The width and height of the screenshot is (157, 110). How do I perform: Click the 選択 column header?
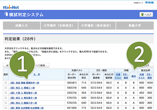pyautogui.click(x=5, y=74)
